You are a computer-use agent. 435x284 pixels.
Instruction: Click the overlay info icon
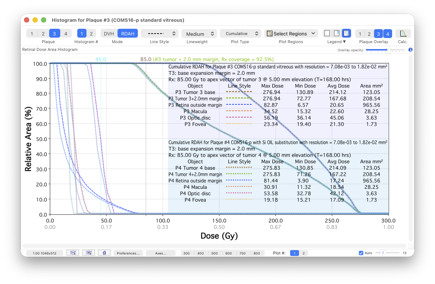[410, 50]
